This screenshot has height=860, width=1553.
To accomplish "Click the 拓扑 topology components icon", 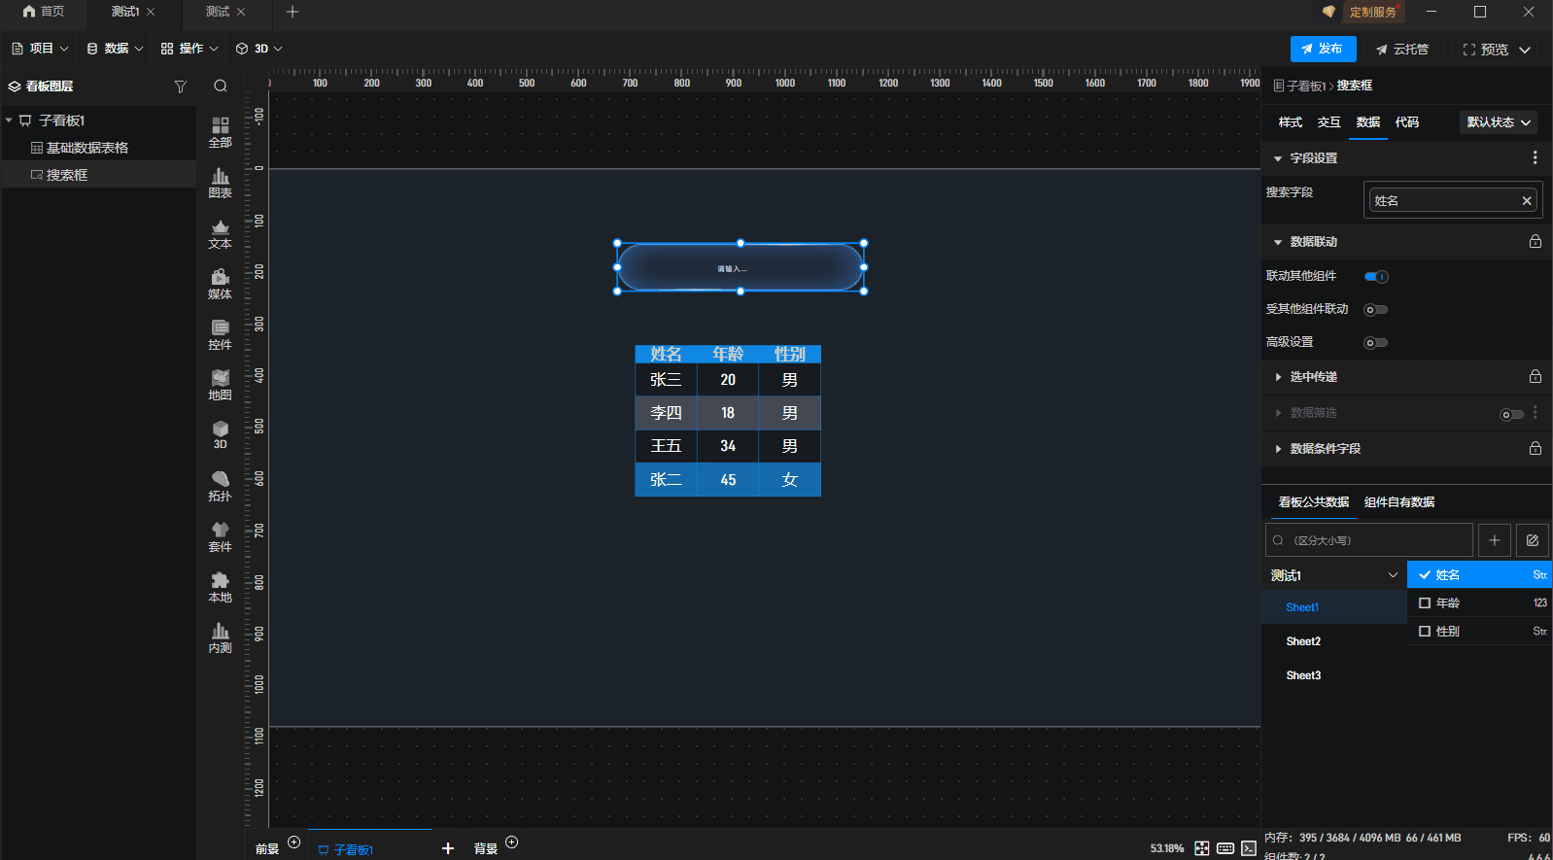I will (221, 485).
